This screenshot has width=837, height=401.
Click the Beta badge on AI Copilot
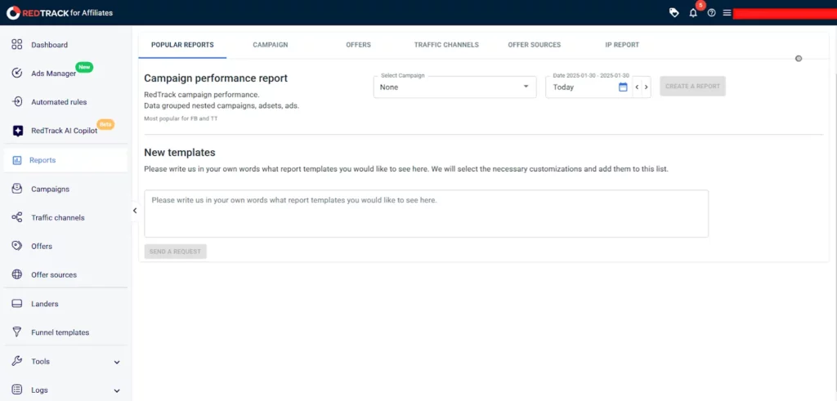[105, 124]
